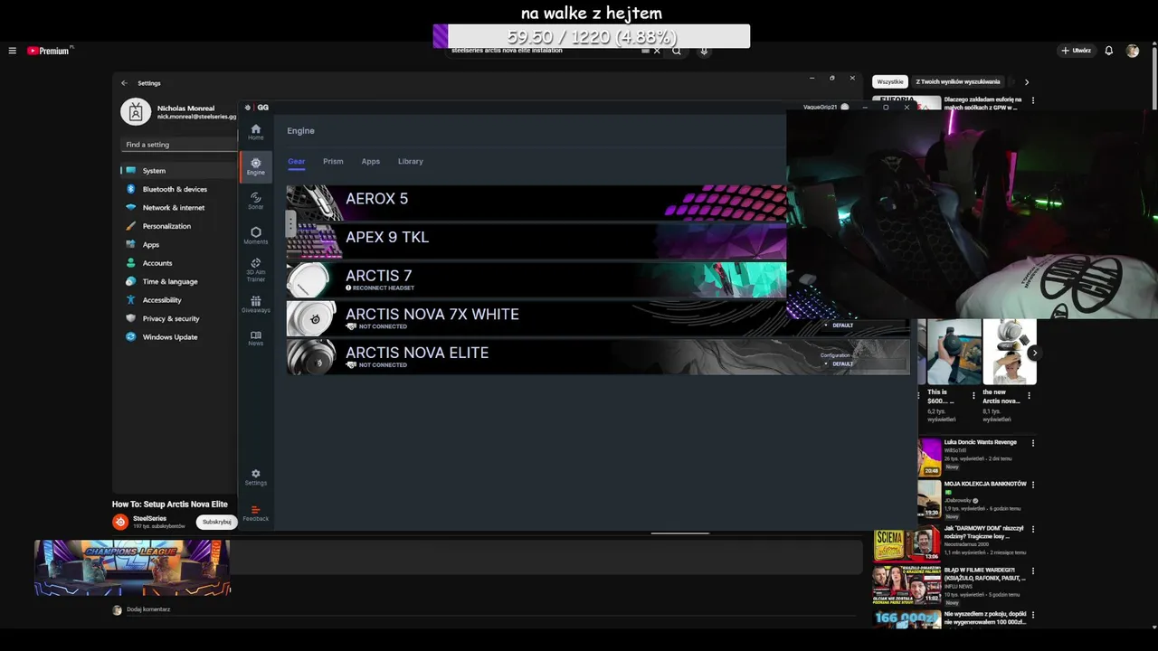Click the drag handle beside AEROX 5 row
This screenshot has height=651, width=1158.
coord(290,222)
